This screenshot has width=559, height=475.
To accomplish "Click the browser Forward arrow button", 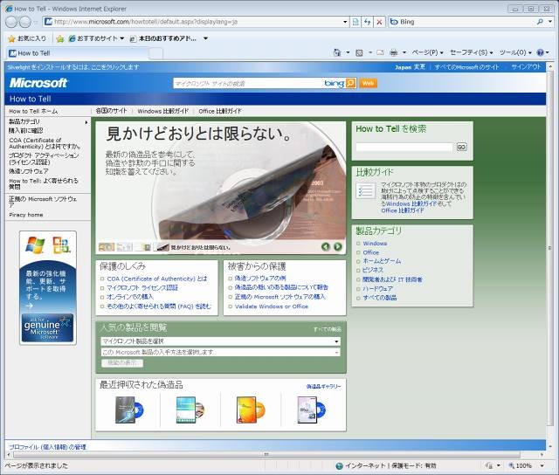I will pos(25,22).
